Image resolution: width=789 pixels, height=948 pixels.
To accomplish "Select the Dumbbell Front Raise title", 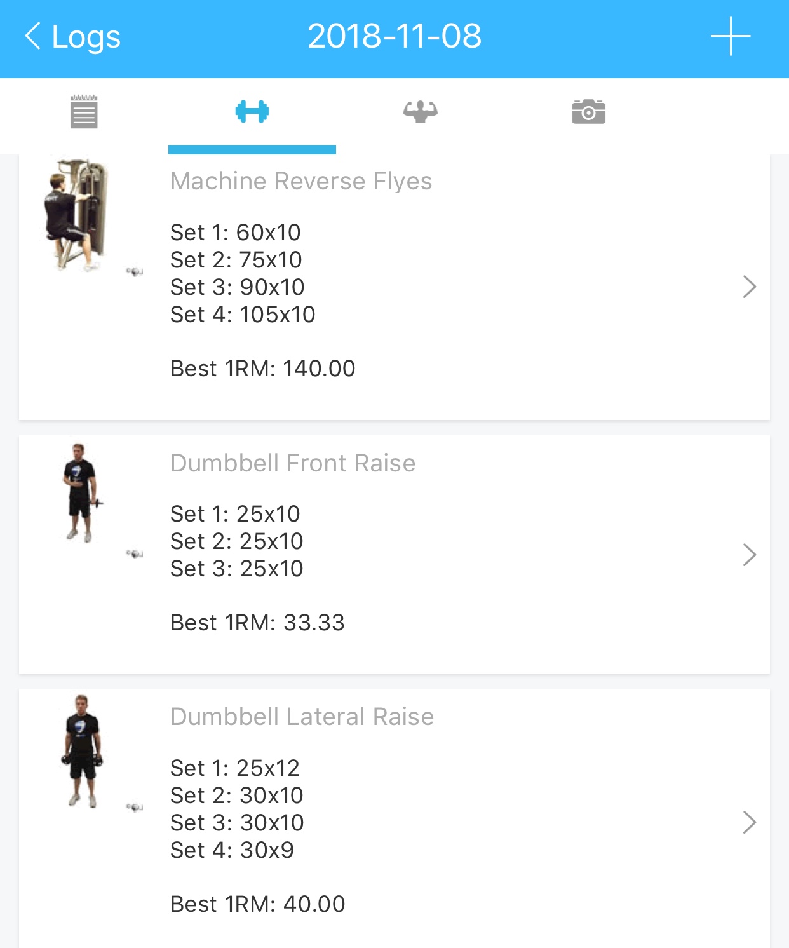I will tap(293, 463).
